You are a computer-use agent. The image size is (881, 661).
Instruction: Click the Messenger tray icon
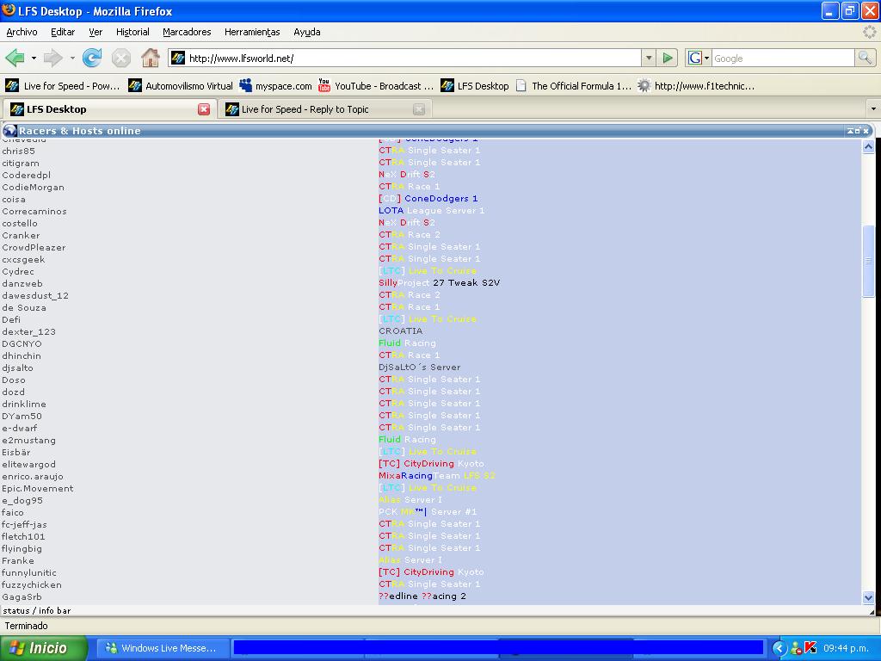[x=796, y=649]
